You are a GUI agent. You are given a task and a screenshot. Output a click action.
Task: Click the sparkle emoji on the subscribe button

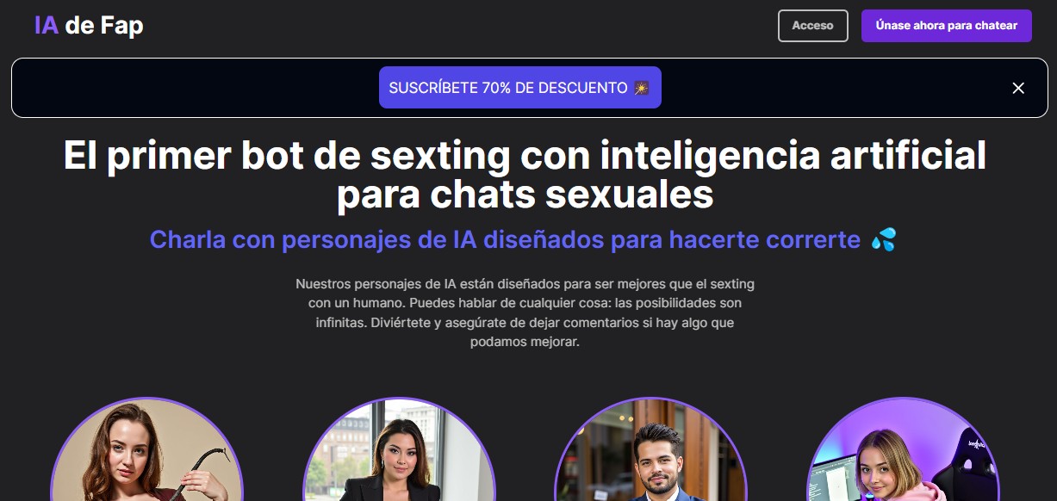(641, 88)
